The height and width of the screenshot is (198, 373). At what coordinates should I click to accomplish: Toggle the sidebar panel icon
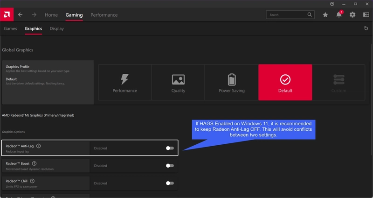tap(366, 15)
